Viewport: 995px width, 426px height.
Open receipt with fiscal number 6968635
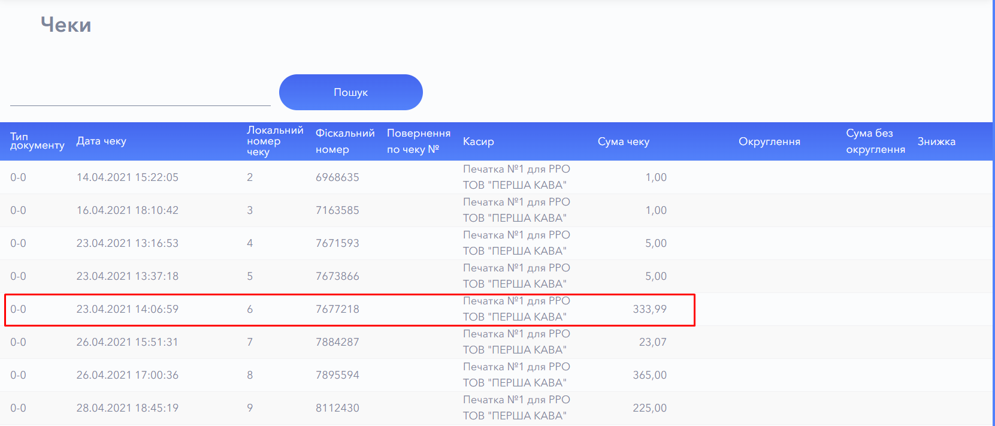point(337,177)
